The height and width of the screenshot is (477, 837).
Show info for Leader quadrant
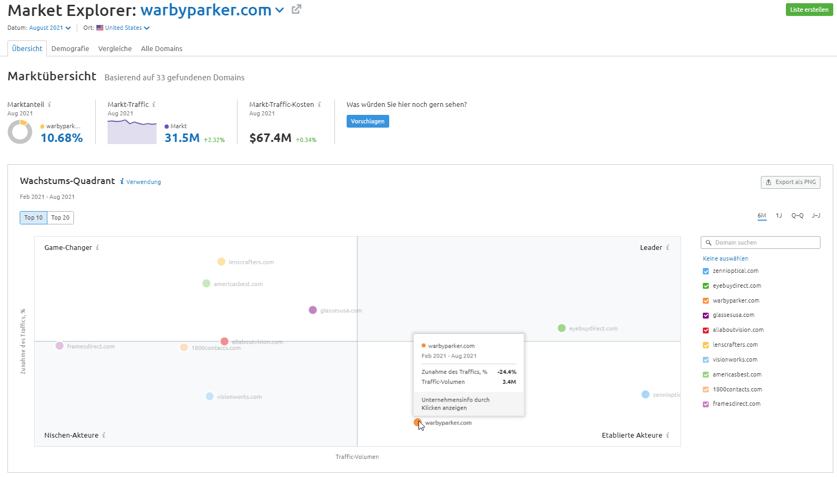pos(668,247)
